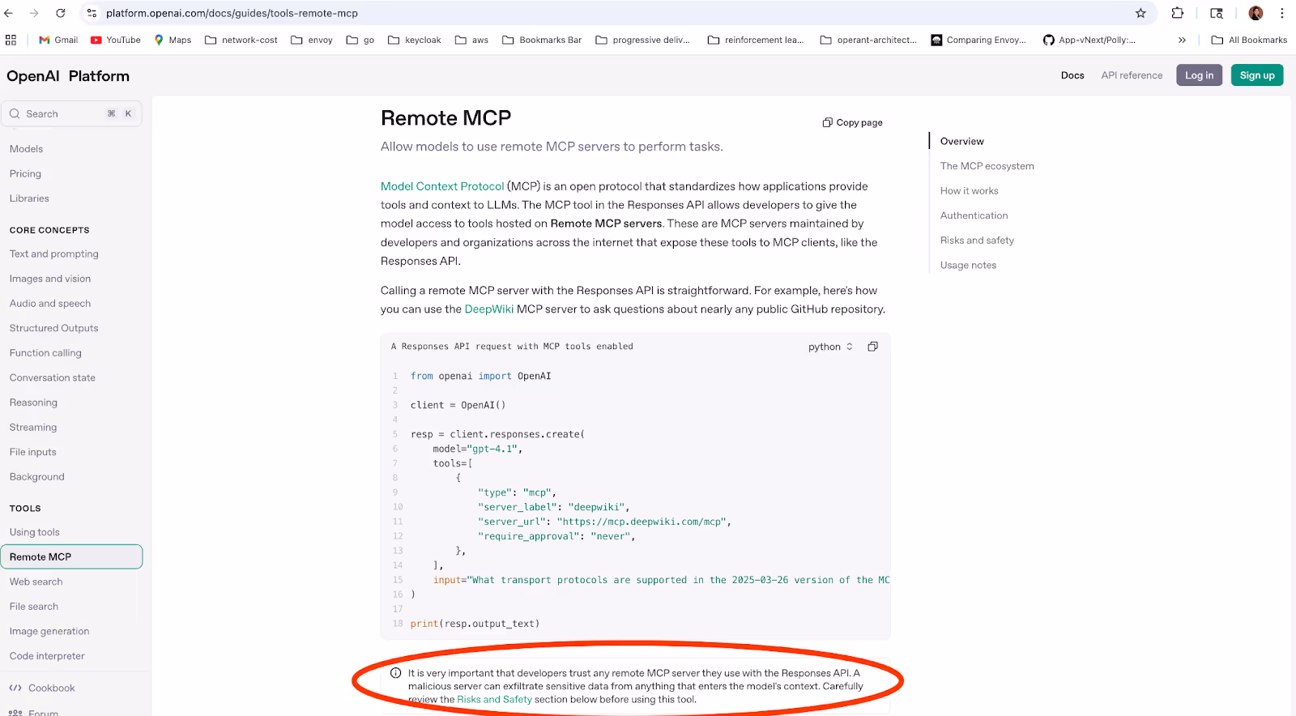1296x716 pixels.
Task: Open the All Bookmarks folder
Action: point(1249,40)
